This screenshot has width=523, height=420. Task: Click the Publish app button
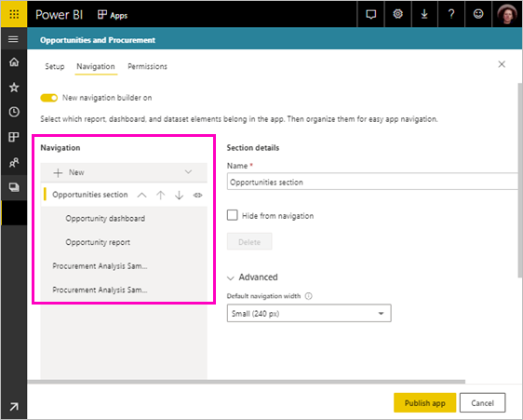pos(424,403)
